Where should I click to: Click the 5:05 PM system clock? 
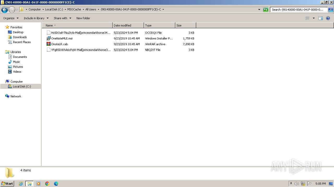tap(320, 184)
